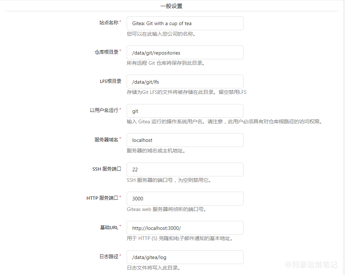
Task: Click the 日志路径 label
Action: coord(108,256)
